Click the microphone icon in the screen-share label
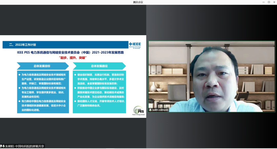Screen dimensions: 277x149 pyautogui.click(x=4, y=146)
